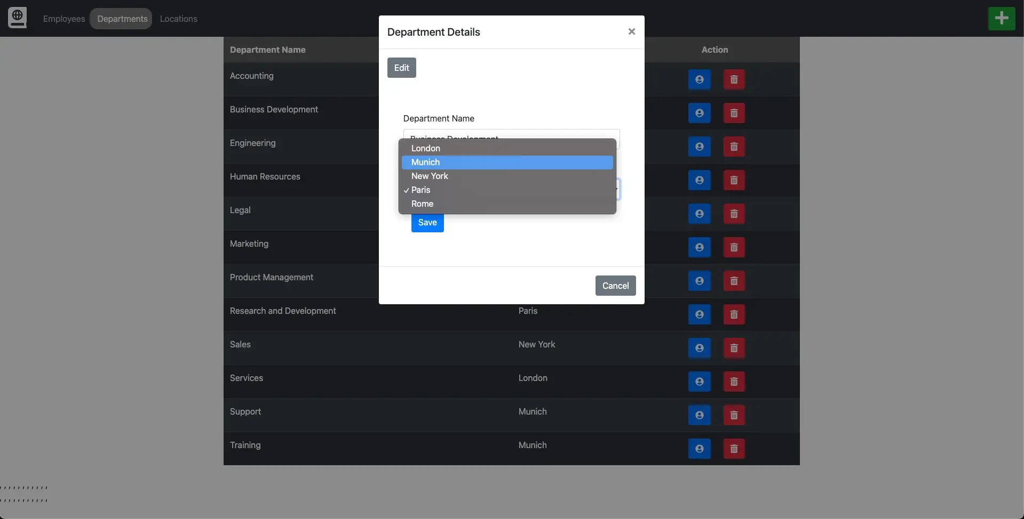Open the Locations tab
The width and height of the screenshot is (1024, 519).
click(x=178, y=19)
